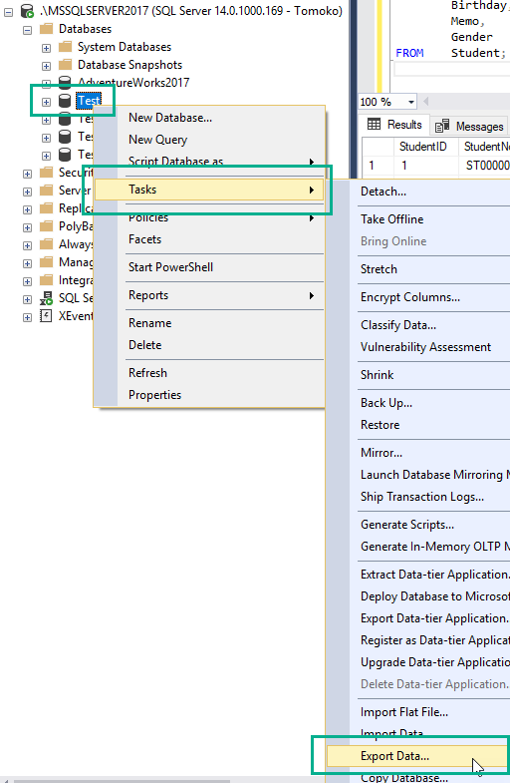Choose Ship Transaction Logs... menu entry

click(x=418, y=497)
